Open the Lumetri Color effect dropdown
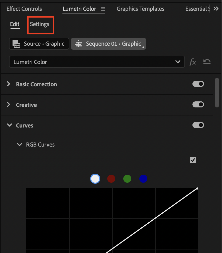The width and height of the screenshot is (222, 253). pyautogui.click(x=97, y=62)
